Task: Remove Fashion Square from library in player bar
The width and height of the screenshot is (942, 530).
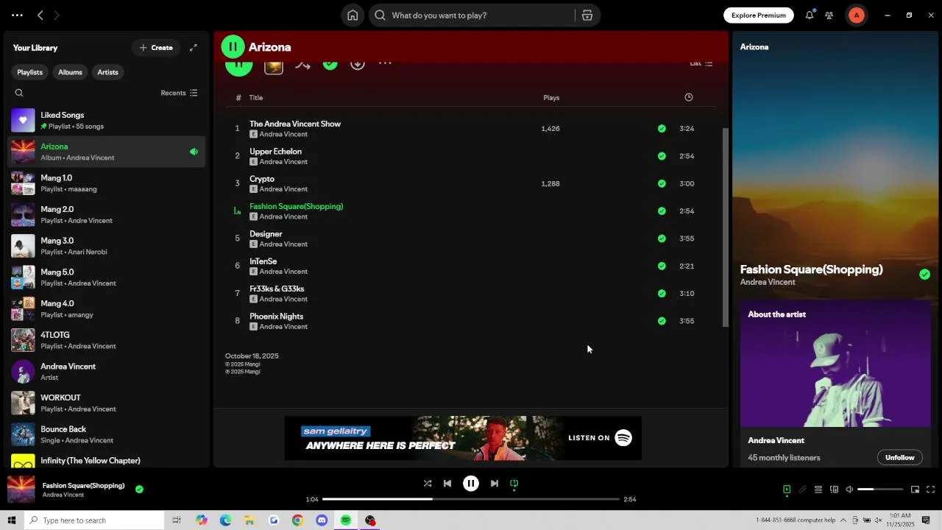Action: 139,489
